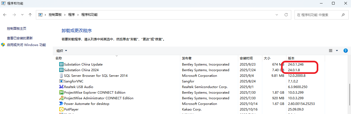Sort list by 发布者 column header
The image size is (351, 114).
(x=187, y=58)
